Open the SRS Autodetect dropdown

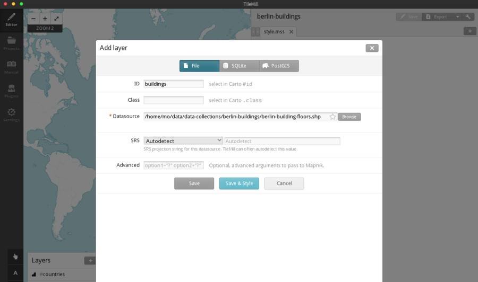[x=183, y=141]
